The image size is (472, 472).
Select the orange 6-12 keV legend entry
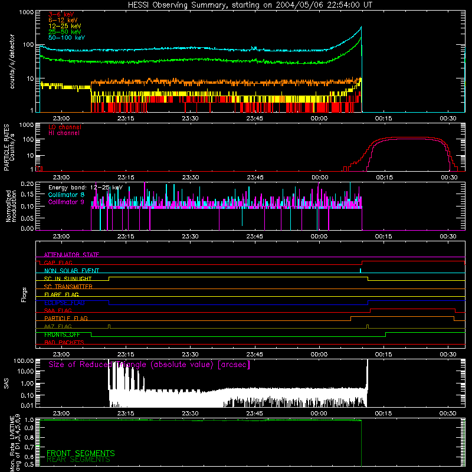click(63, 20)
